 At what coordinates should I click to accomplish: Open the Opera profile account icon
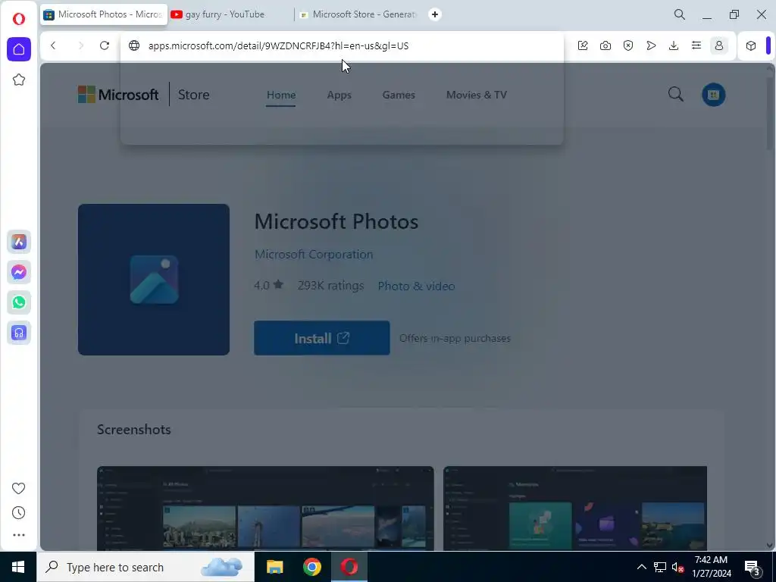tap(719, 45)
